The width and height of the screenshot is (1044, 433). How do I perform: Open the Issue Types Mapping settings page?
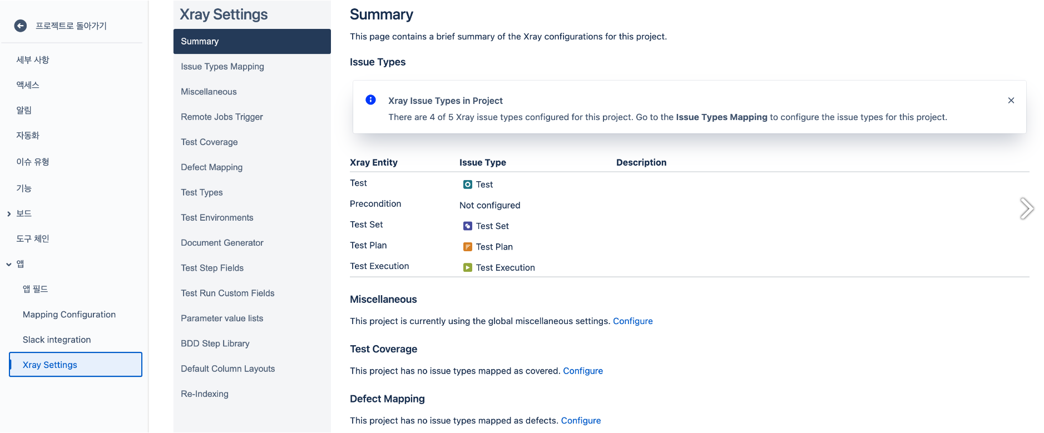[x=222, y=67]
